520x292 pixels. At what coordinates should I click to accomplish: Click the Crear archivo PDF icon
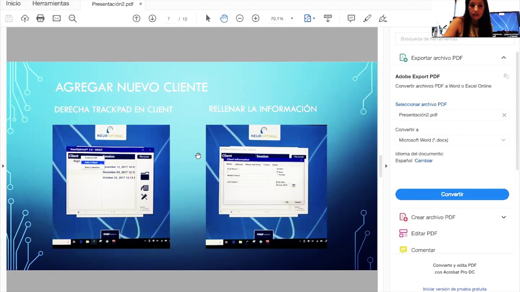[x=403, y=217]
